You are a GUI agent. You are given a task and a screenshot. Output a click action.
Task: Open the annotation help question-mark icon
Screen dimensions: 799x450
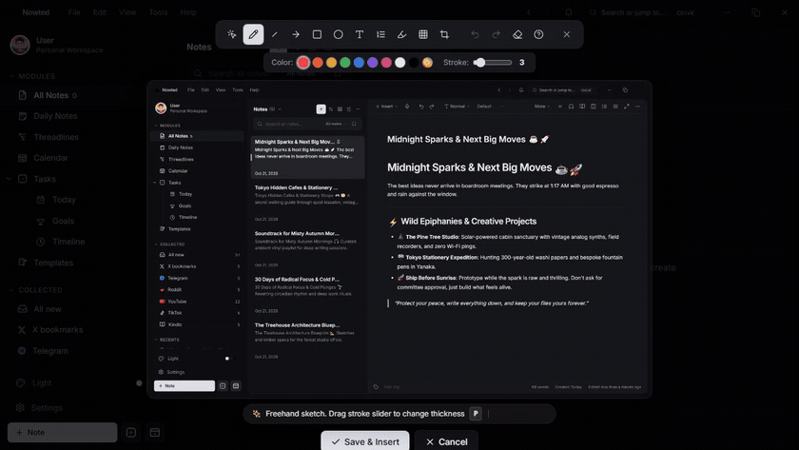[x=538, y=34]
